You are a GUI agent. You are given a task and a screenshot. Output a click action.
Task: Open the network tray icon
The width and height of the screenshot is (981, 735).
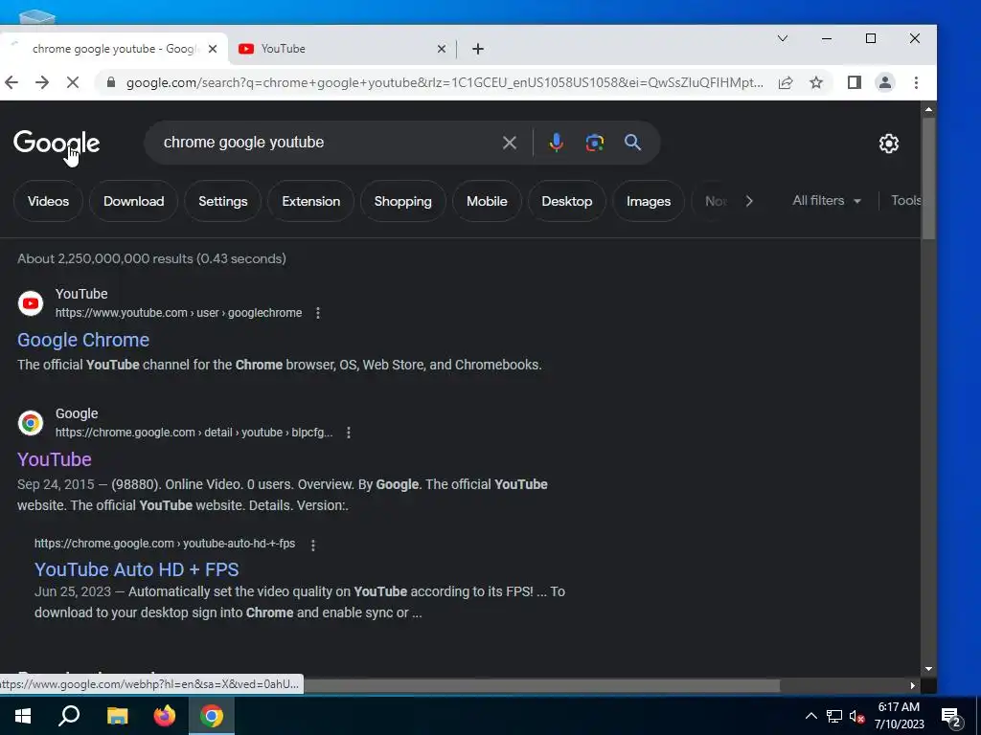(833, 716)
